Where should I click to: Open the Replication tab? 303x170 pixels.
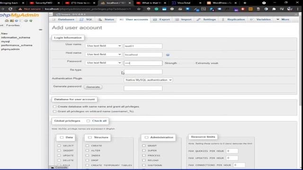tap(233, 19)
